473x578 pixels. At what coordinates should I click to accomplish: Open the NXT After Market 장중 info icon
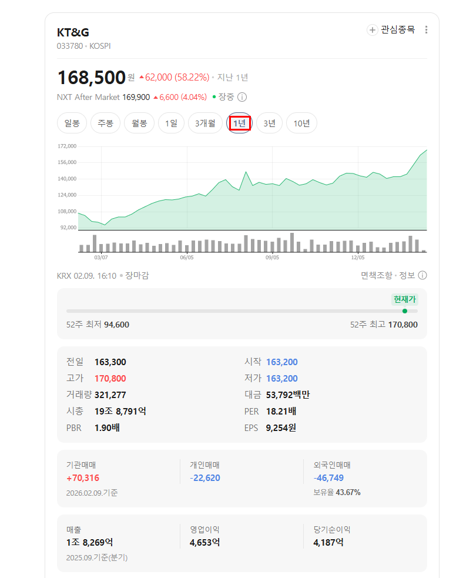coord(242,97)
